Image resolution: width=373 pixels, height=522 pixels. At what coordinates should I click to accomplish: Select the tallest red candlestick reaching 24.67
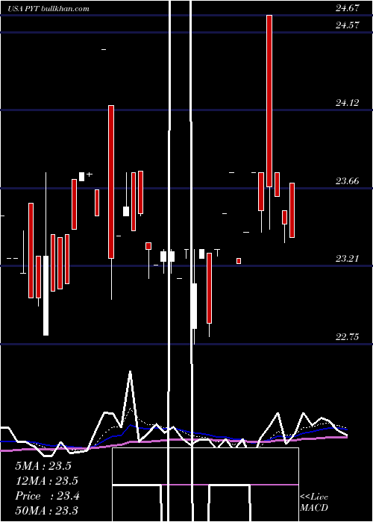coord(269,101)
